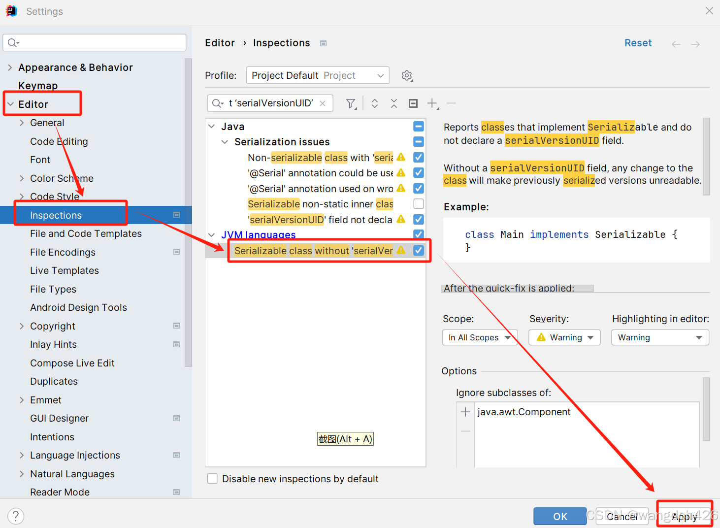Clear the serialVersionUID search query
Image resolution: width=720 pixels, height=528 pixels.
coord(323,103)
